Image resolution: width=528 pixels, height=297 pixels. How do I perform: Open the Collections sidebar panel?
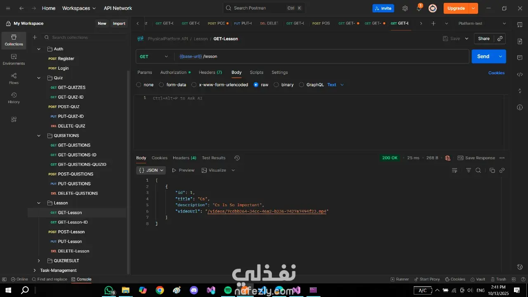tap(14, 40)
